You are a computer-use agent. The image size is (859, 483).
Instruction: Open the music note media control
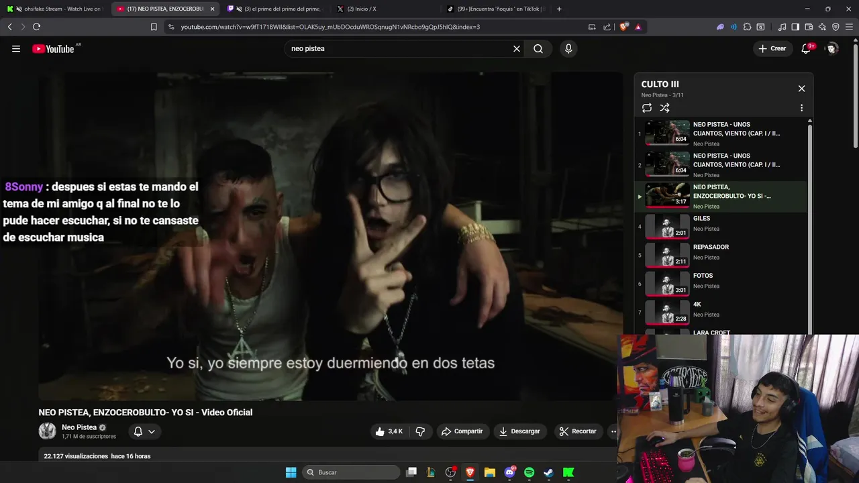pyautogui.click(x=782, y=27)
